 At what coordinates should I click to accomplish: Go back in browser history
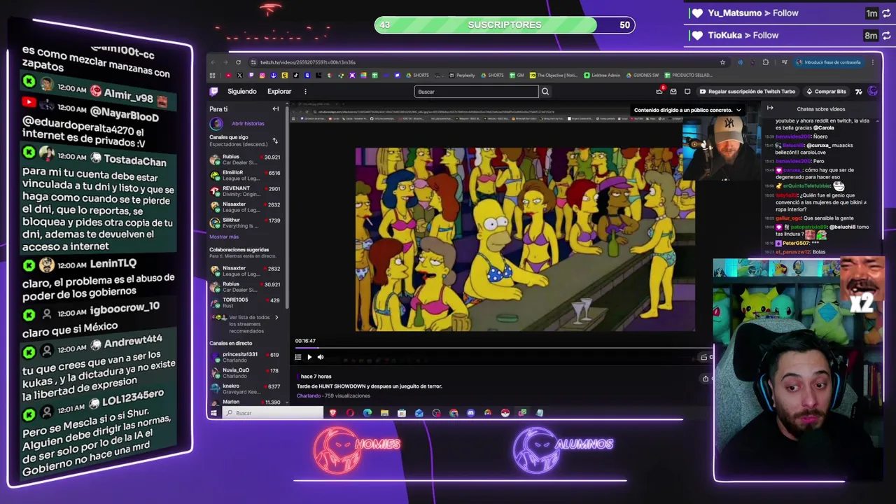[213, 62]
